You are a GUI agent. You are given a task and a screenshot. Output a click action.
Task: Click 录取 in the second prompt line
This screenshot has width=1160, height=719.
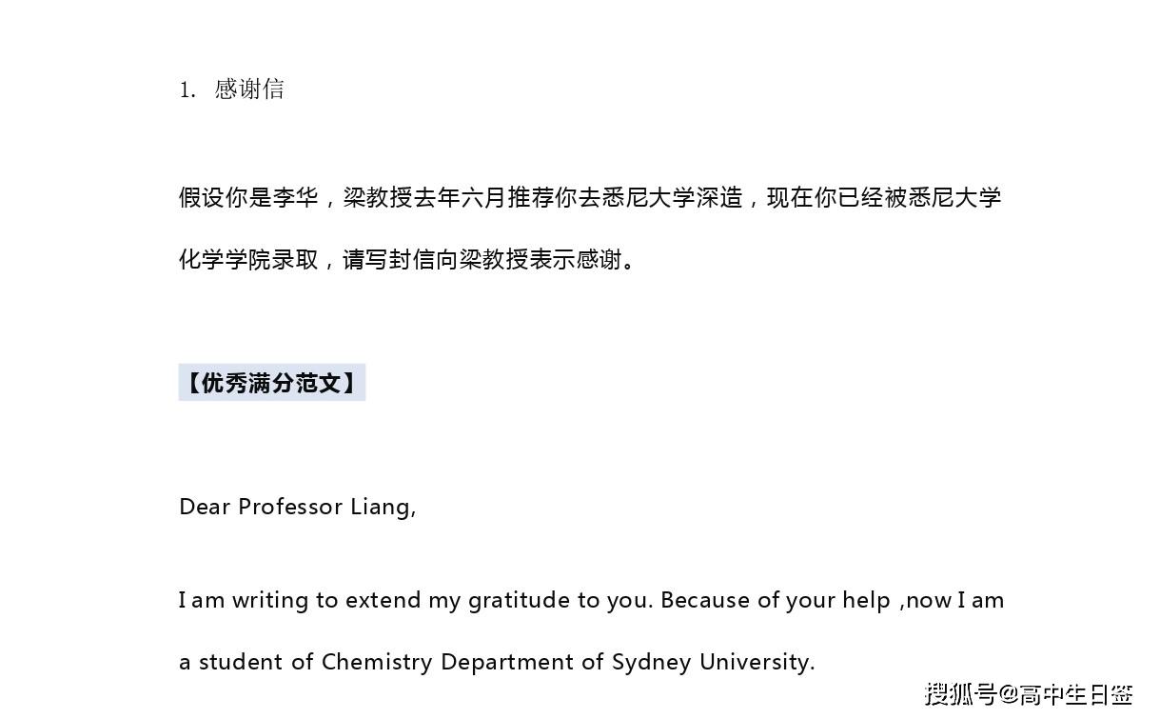tap(295, 259)
